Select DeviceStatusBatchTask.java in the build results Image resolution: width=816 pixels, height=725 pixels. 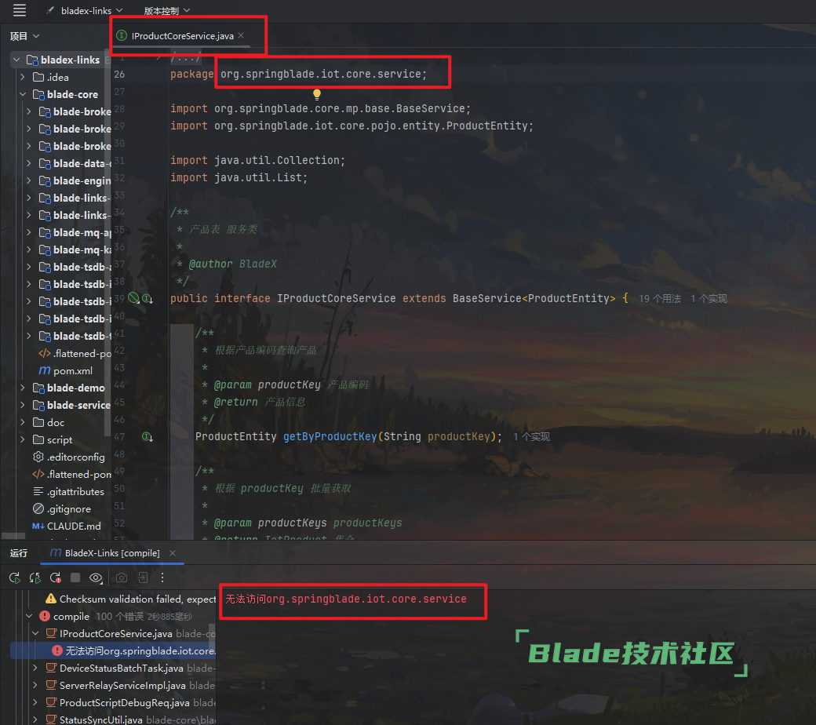tap(120, 668)
